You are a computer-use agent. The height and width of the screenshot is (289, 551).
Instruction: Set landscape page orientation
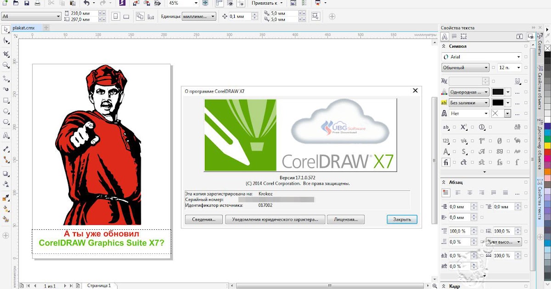(x=126, y=17)
